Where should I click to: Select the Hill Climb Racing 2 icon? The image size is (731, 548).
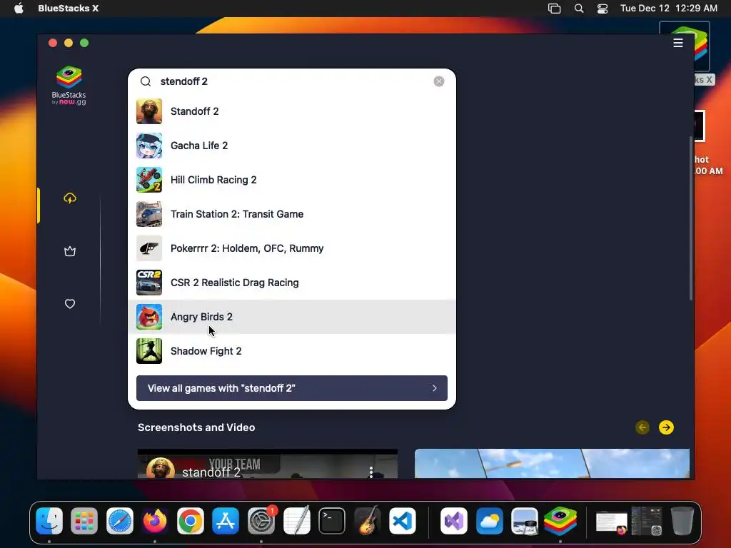point(149,180)
